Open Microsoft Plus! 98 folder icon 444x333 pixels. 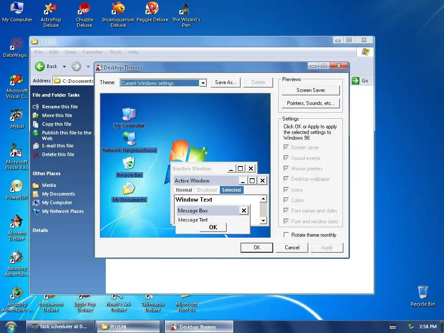pyautogui.click(x=186, y=304)
